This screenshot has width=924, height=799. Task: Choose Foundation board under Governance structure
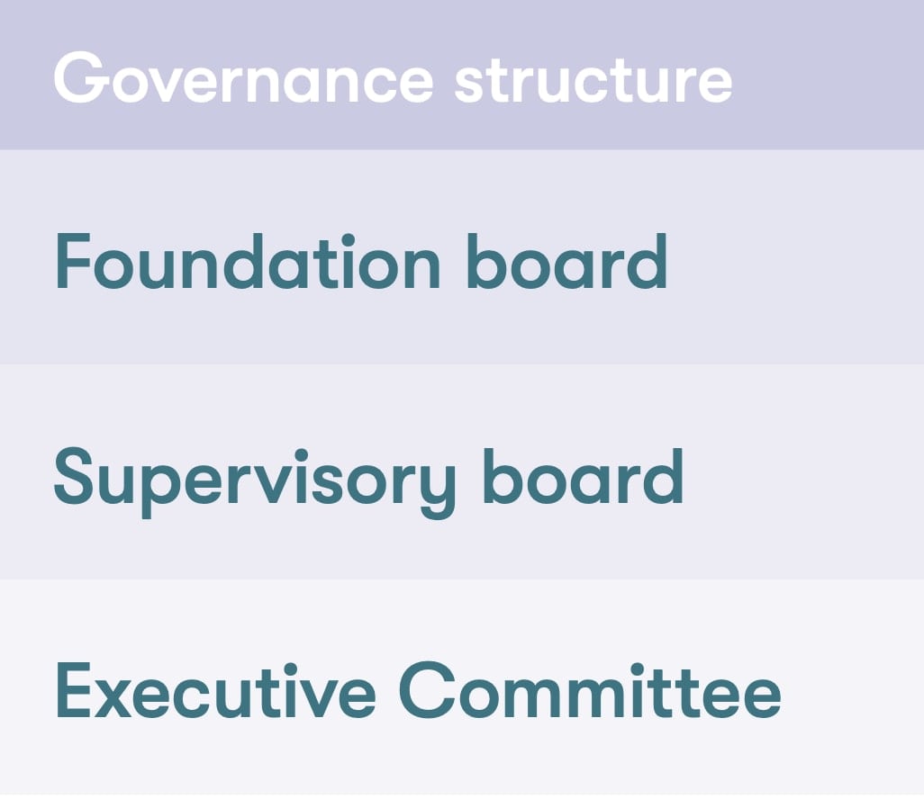tap(361, 262)
